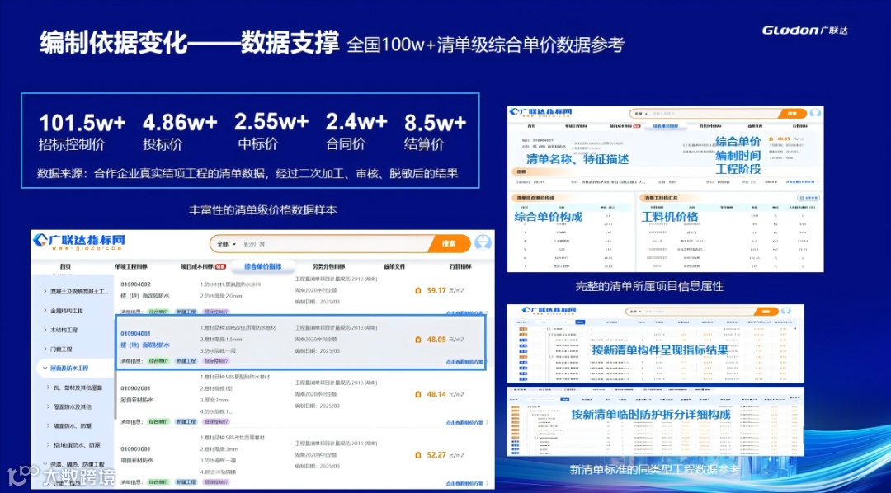Expand the 金属结构工程 tree node

pyautogui.click(x=46, y=312)
